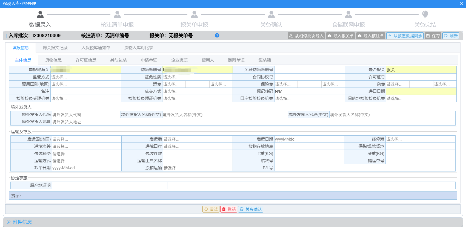Viewport: 466px width, 230px height.
Task: Open the 启运港 dropdown
Action: (x=198, y=139)
